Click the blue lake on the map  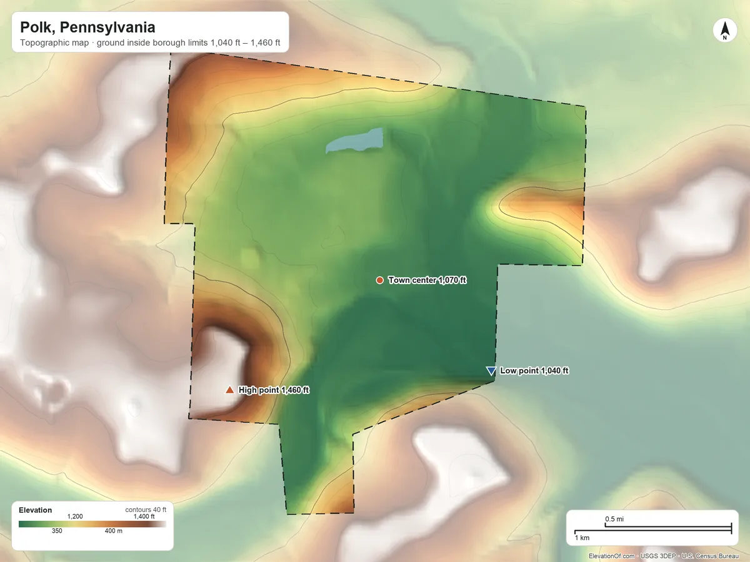(355, 140)
